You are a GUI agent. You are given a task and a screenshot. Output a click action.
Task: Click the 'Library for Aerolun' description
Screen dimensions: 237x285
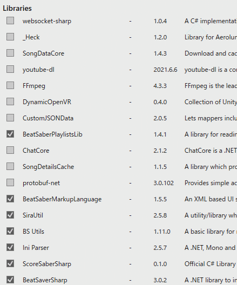[211, 37]
